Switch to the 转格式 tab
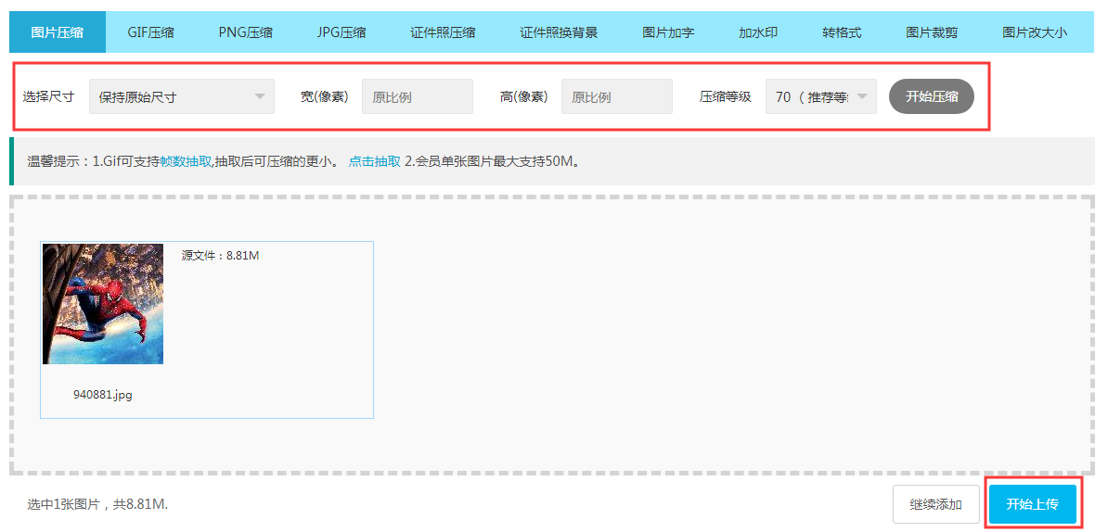Viewport: 1108px width, 532px height. [x=842, y=32]
